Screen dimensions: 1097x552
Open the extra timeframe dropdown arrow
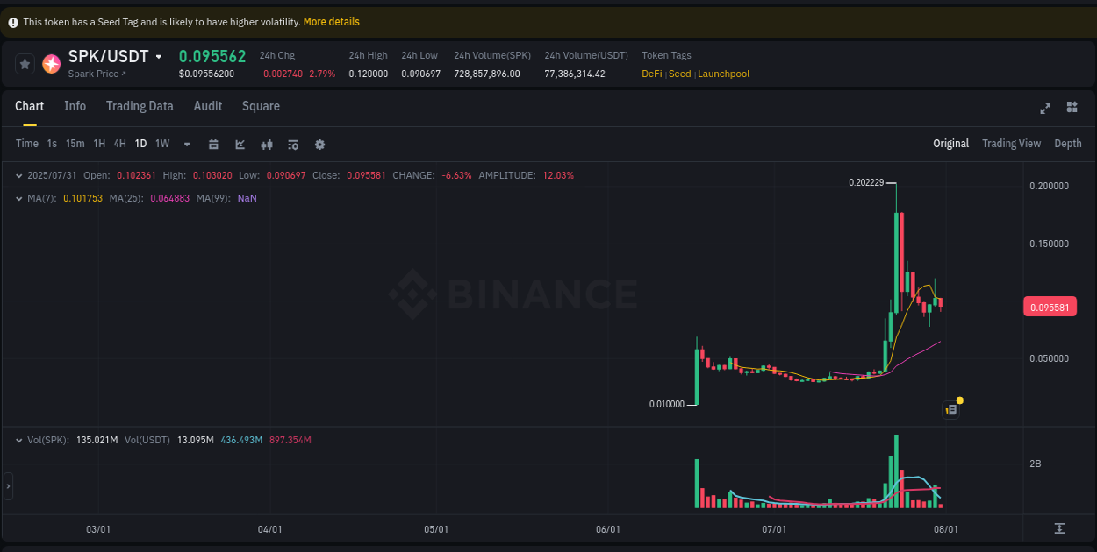click(x=186, y=144)
